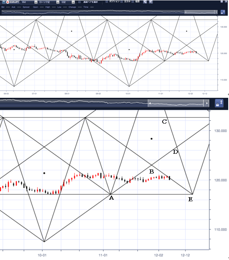Open chart settings gear icon
The height and width of the screenshot is (260, 229).
222,1
